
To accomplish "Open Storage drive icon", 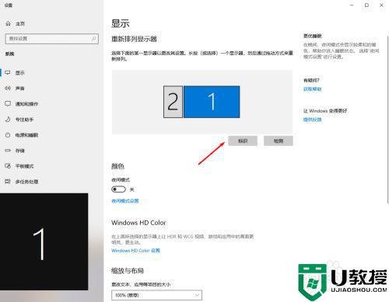I will [x=8, y=151].
